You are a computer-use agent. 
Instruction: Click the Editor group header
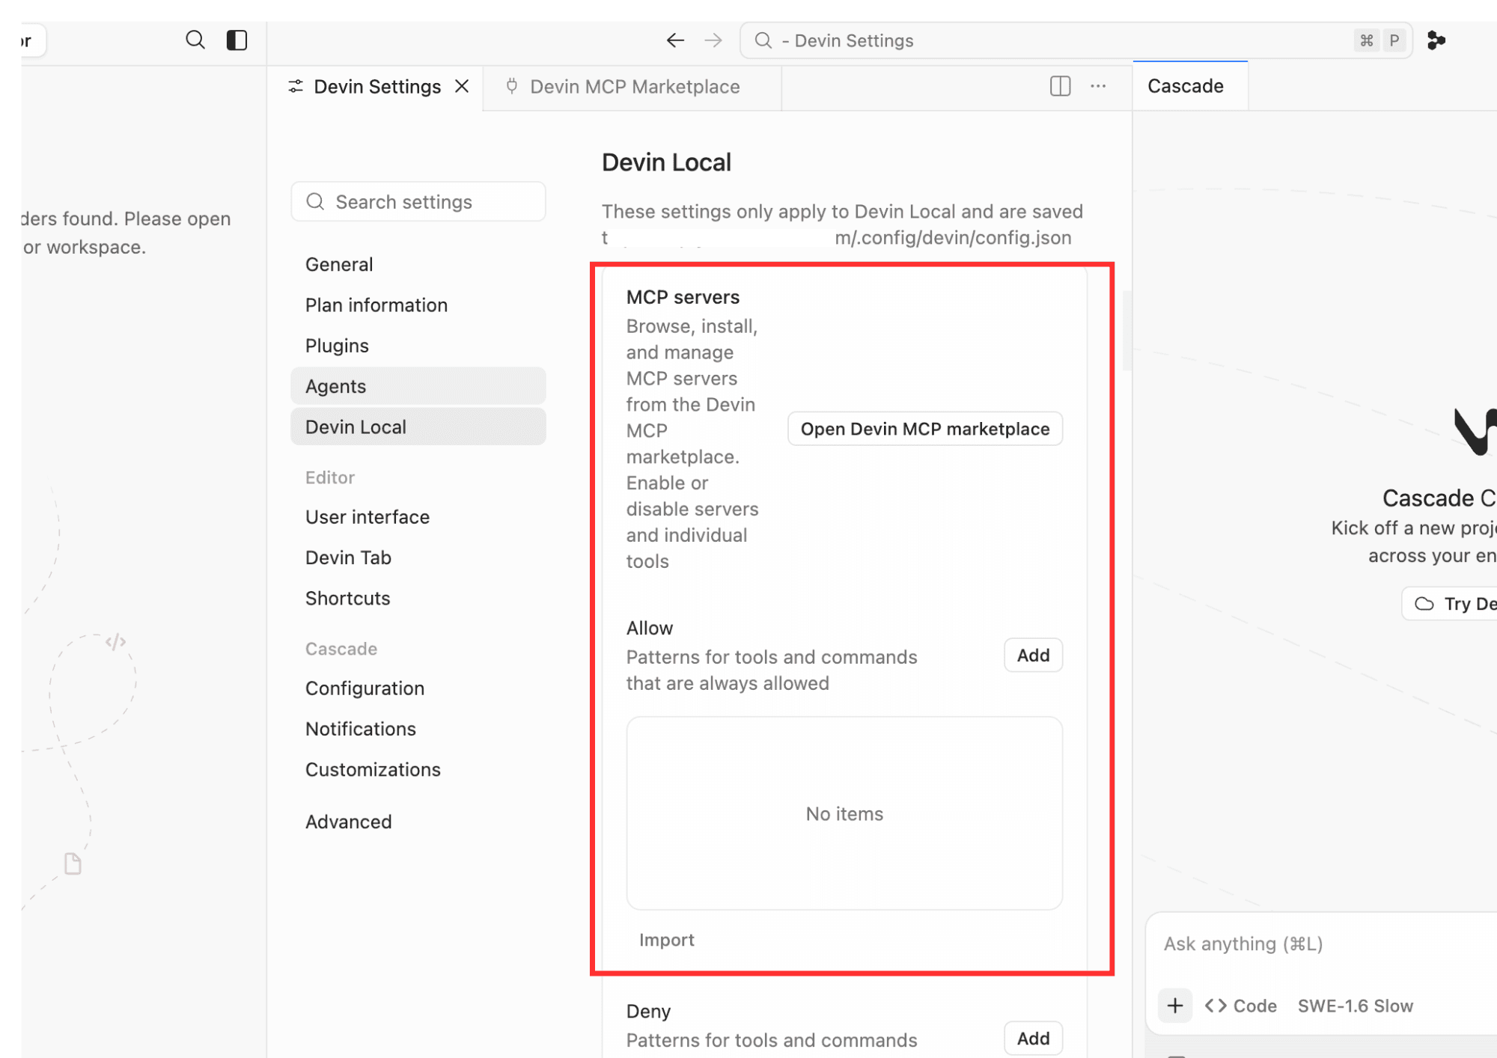[330, 477]
